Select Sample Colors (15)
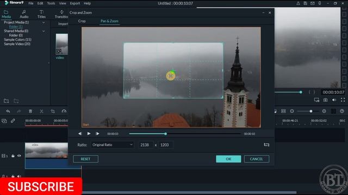348x195 pixels. pos(17,40)
